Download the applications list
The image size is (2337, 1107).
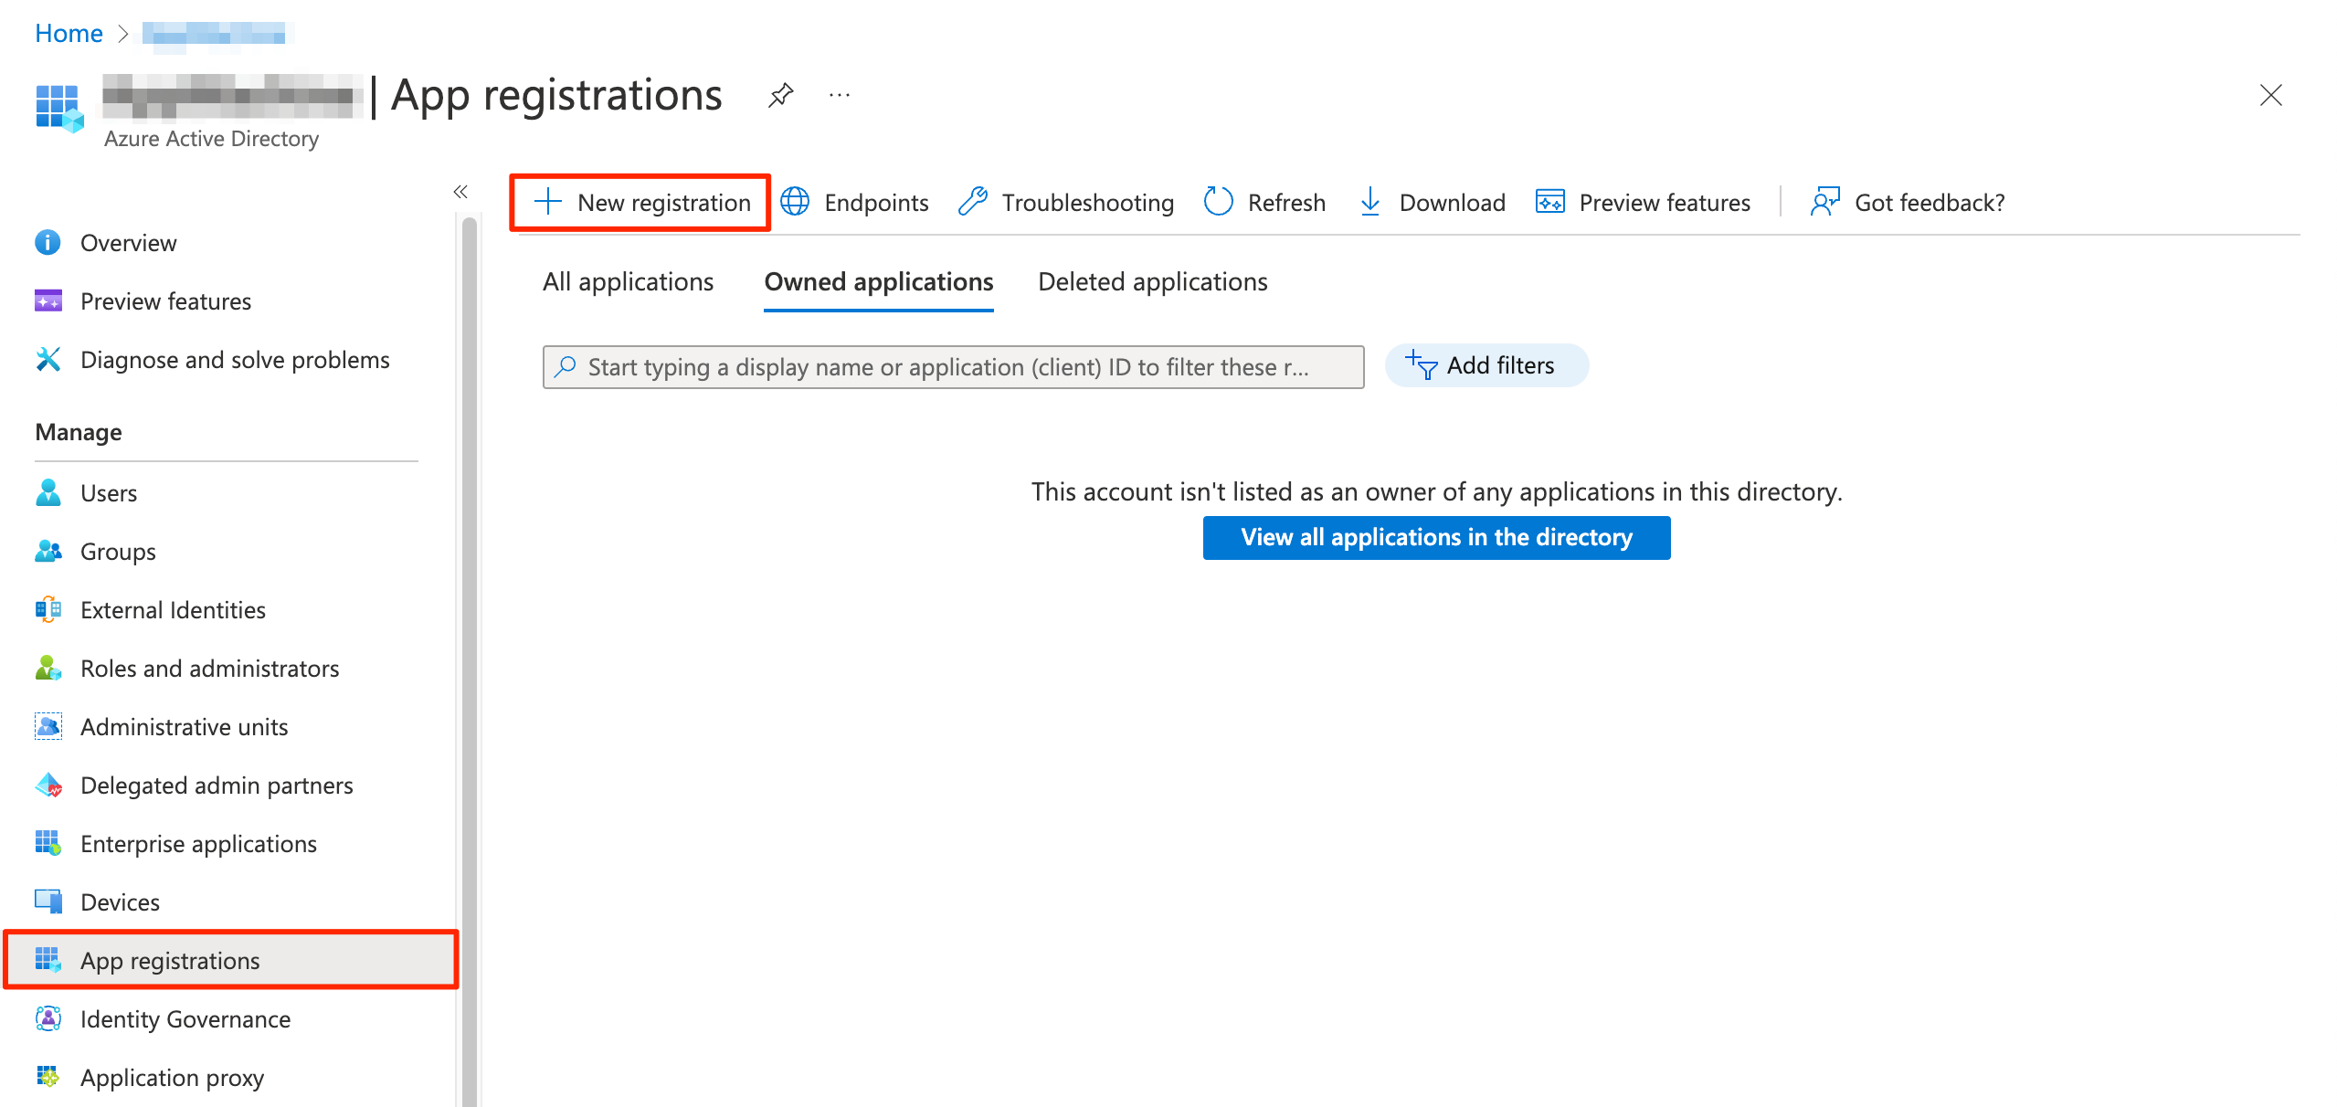[1433, 203]
